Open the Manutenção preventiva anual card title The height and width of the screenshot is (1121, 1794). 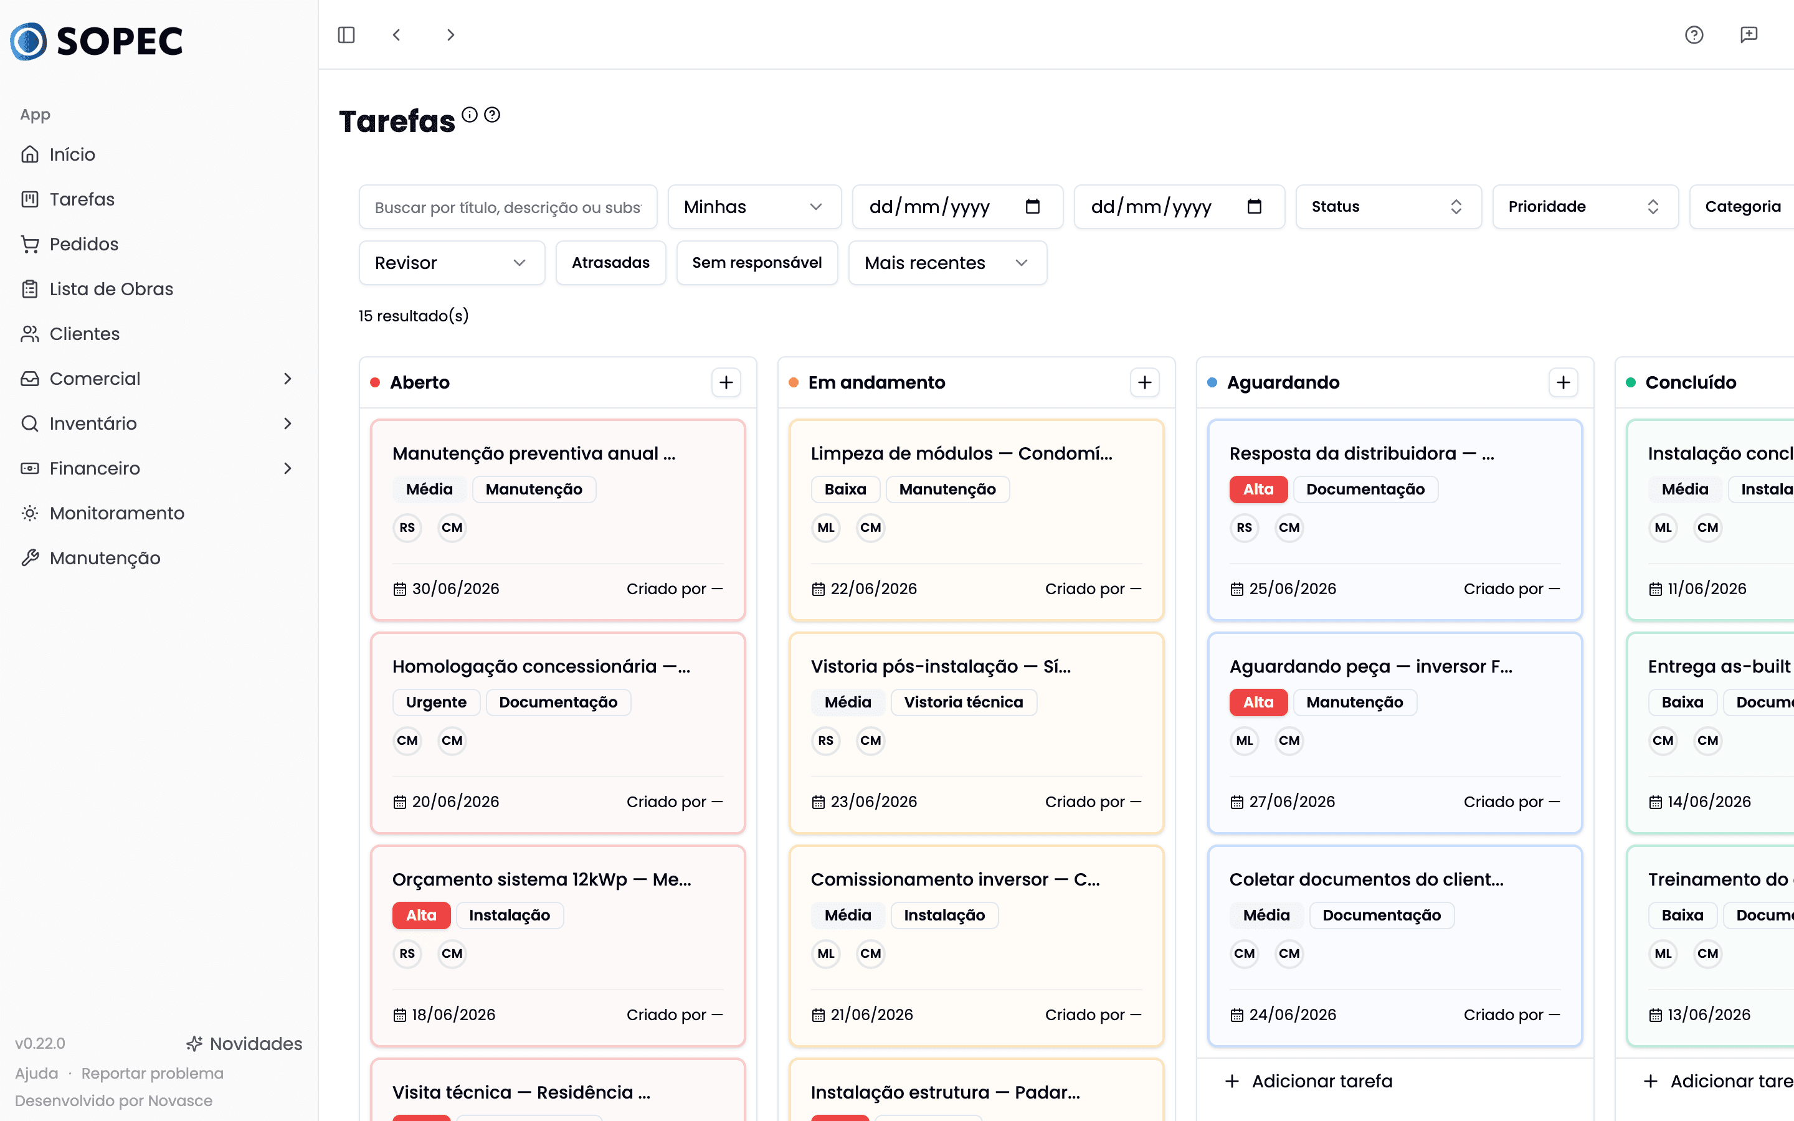534,454
